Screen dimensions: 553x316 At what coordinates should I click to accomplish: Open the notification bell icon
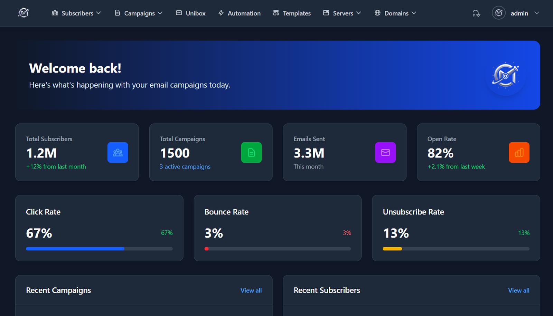pos(476,13)
